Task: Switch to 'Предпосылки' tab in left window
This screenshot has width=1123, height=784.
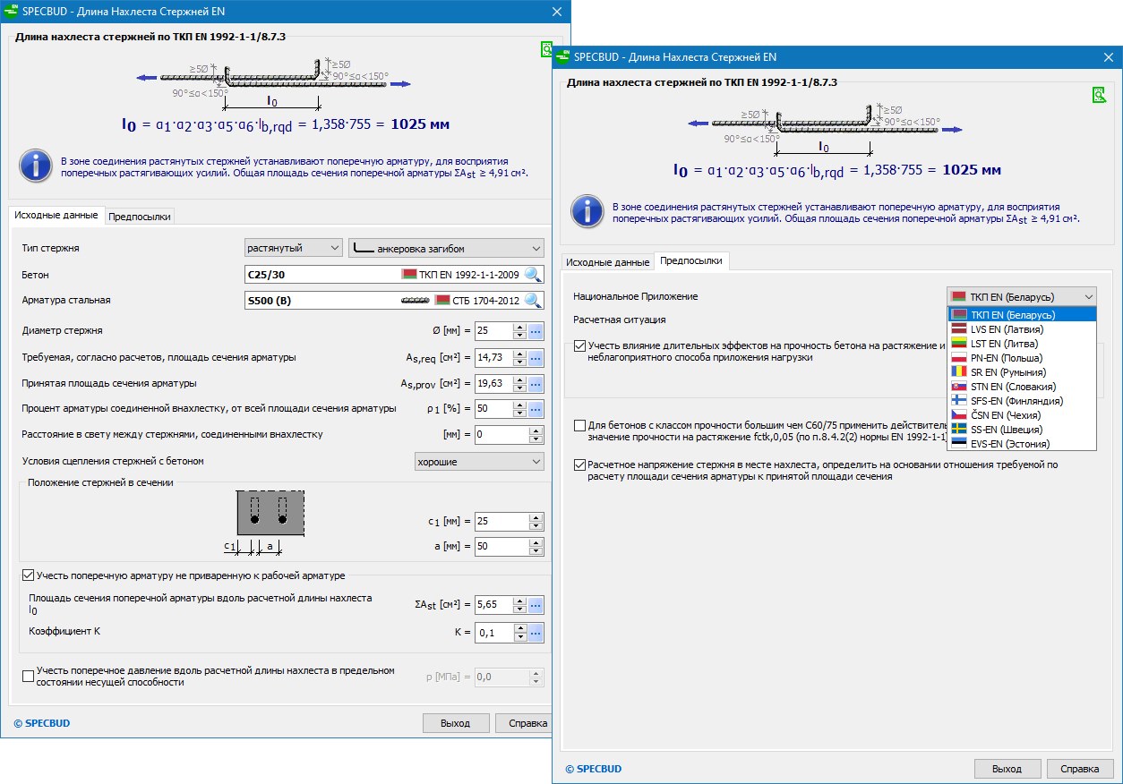Action: [x=139, y=216]
